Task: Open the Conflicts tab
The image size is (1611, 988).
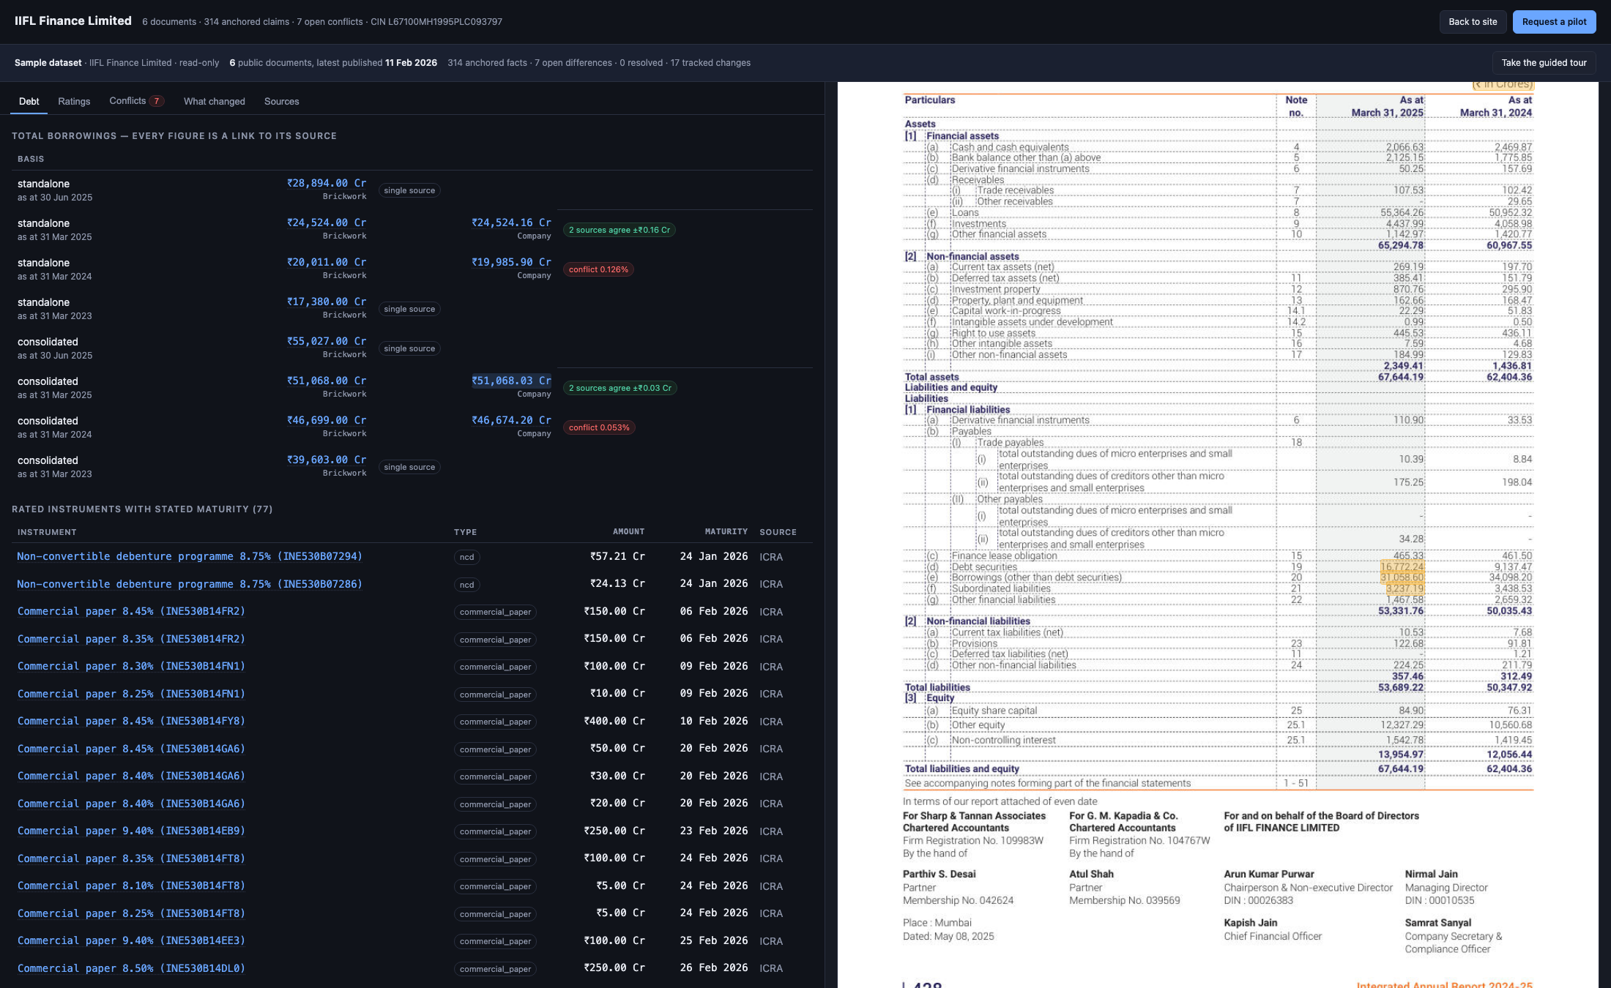Action: (x=136, y=101)
